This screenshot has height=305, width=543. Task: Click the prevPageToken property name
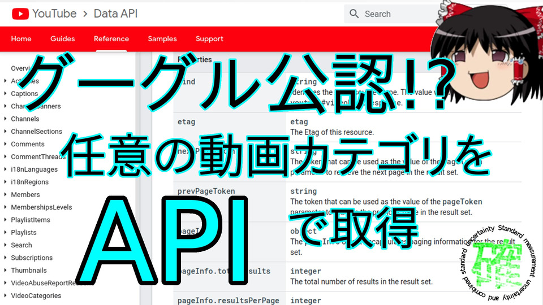coord(206,191)
